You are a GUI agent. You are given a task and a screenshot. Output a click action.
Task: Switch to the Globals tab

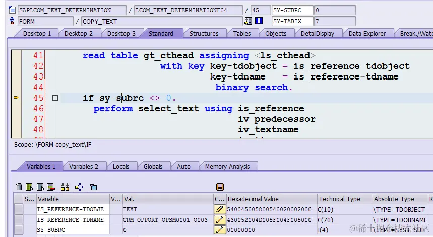(x=153, y=167)
